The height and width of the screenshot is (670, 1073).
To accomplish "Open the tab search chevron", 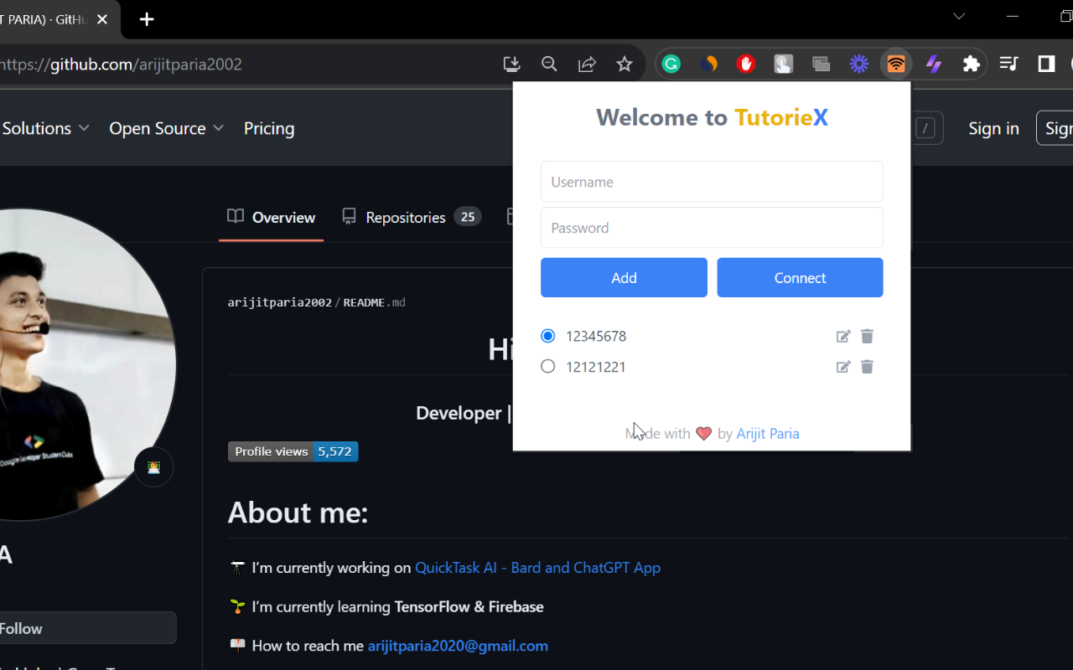I will tap(959, 16).
